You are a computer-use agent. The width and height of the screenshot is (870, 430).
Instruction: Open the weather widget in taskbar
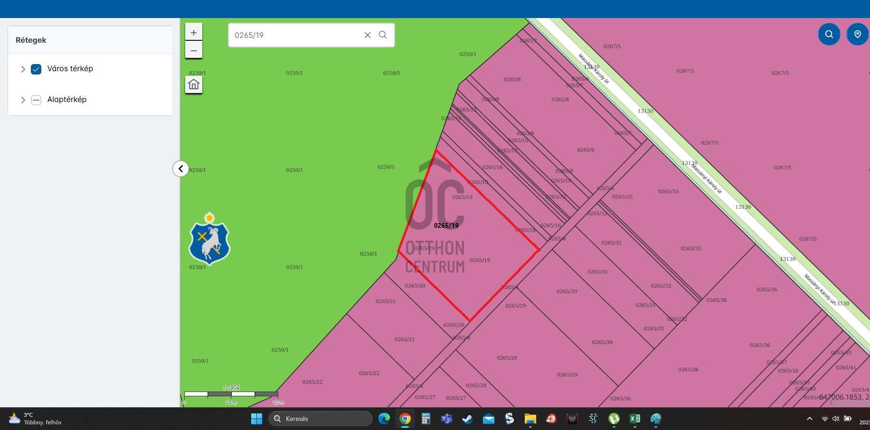[x=36, y=419]
